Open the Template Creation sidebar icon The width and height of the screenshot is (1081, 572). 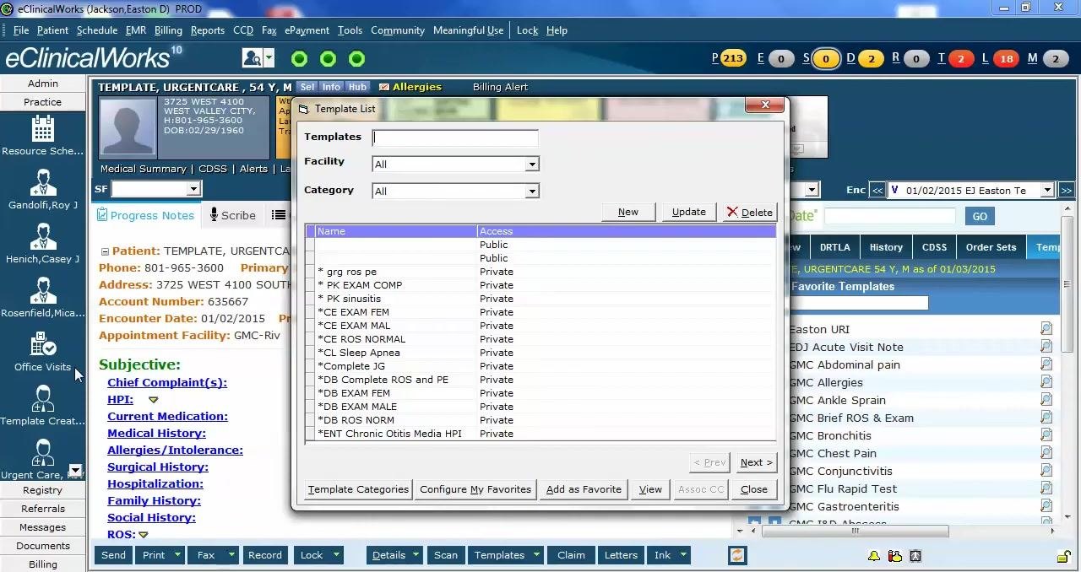click(42, 399)
